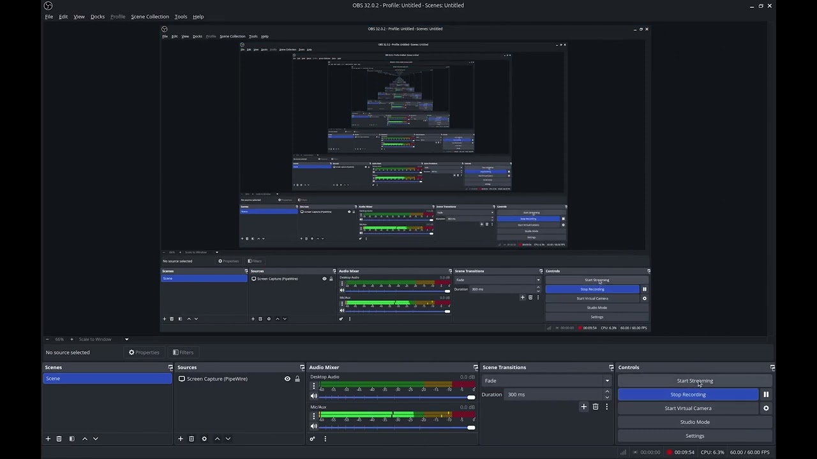This screenshot has width=817, height=459.
Task: Open scene filters icon in the Scenes dock
Action: click(x=71, y=439)
